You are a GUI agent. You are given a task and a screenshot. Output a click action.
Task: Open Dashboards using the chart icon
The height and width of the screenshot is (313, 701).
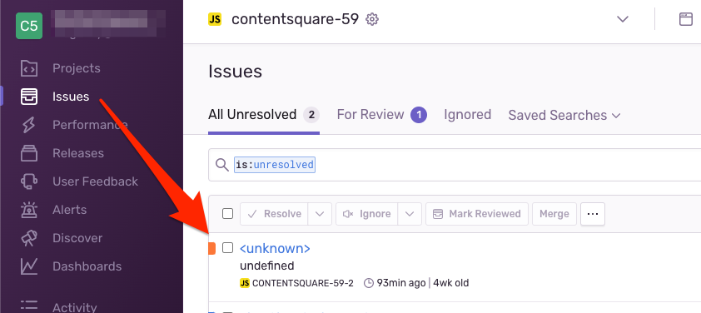point(29,266)
